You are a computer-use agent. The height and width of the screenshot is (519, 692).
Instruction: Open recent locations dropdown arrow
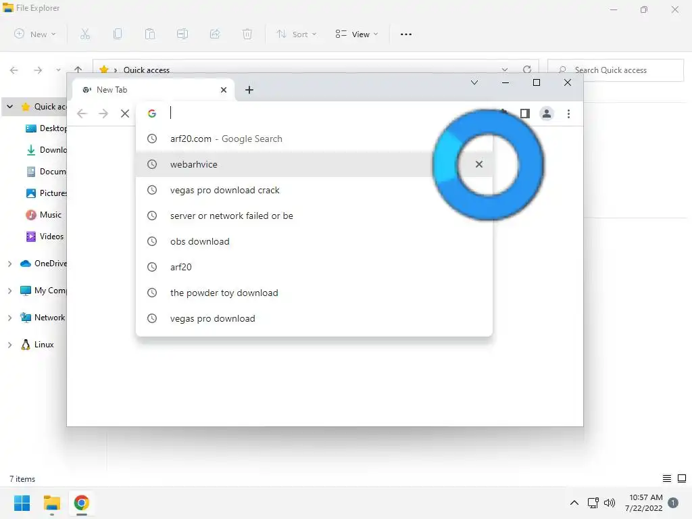58,70
